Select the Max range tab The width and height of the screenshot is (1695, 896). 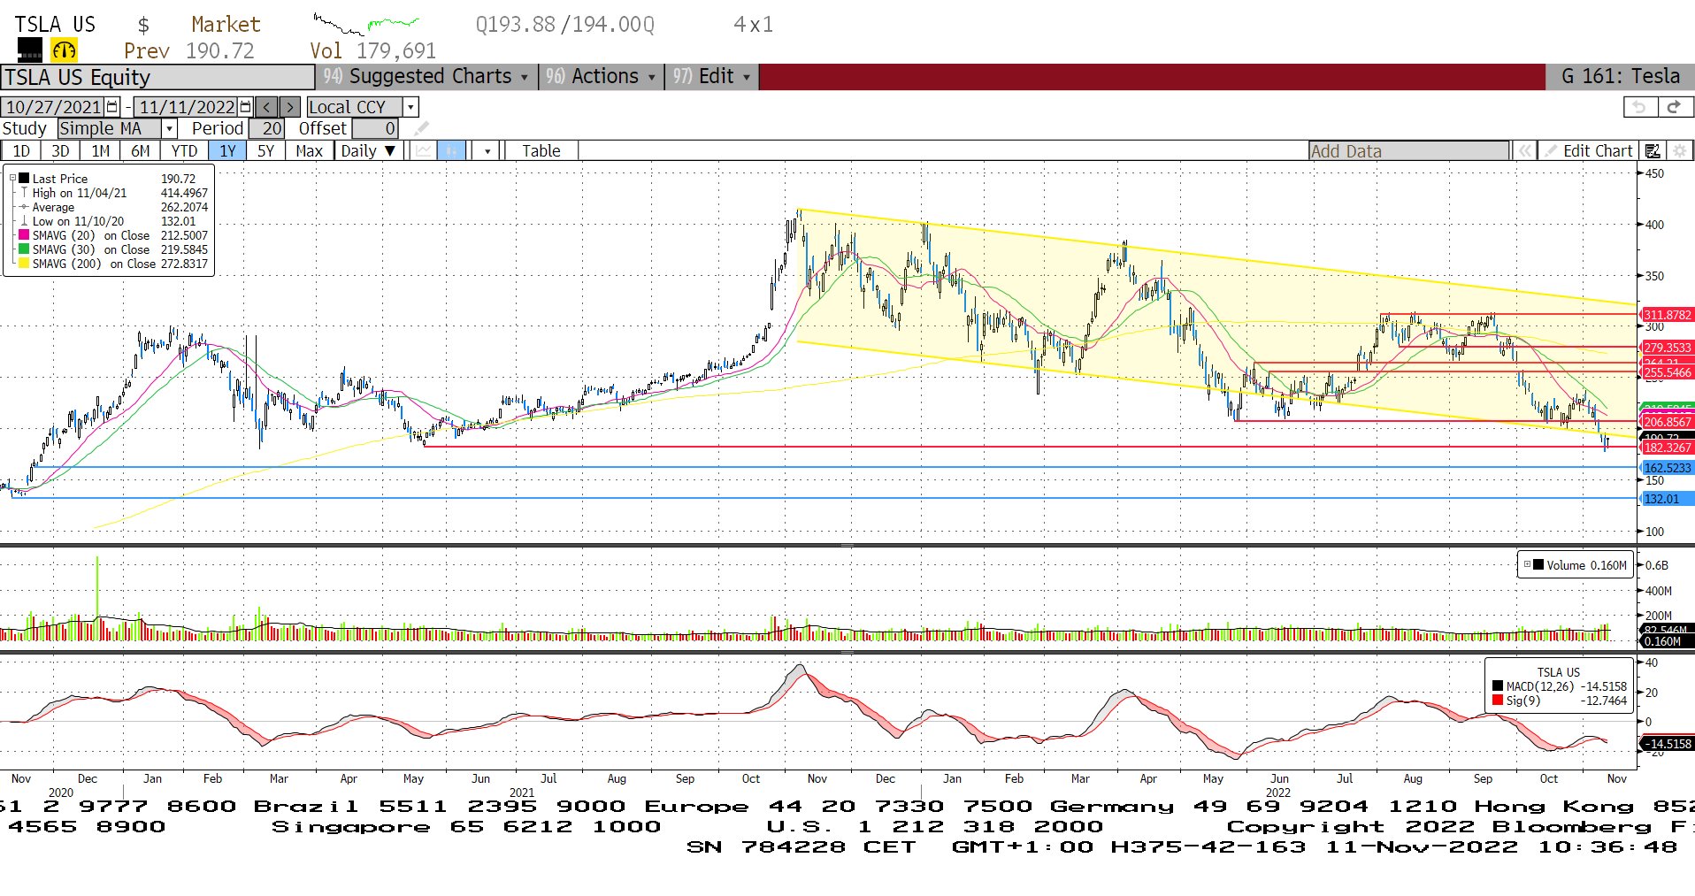309,151
